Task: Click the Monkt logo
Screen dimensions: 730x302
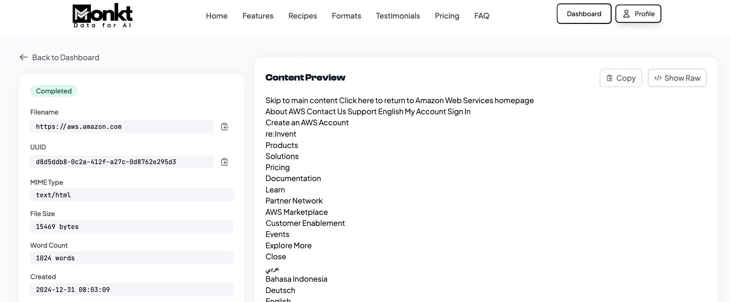Action: (103, 15)
